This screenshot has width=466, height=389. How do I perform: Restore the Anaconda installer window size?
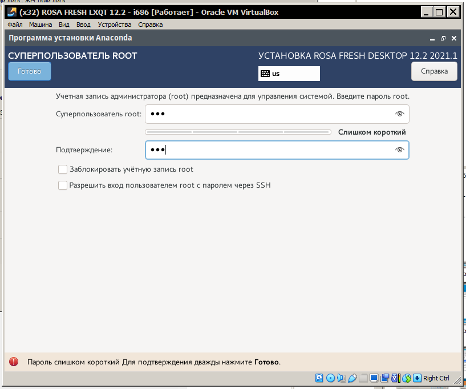coord(443,38)
